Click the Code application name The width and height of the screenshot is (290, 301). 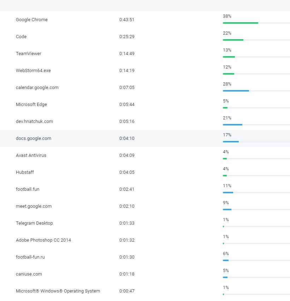21,36
